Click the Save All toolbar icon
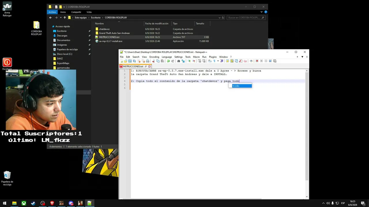Viewport: 369px width, 207px height. [x=134, y=61]
